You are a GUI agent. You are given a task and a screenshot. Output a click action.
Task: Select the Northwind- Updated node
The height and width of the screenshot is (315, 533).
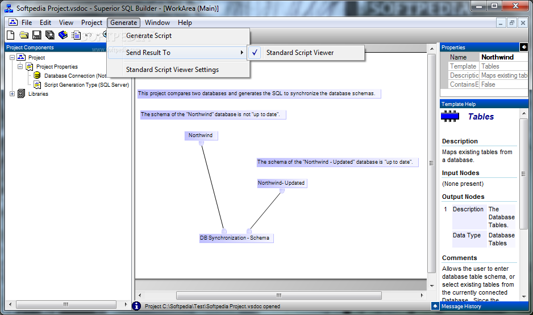(282, 183)
